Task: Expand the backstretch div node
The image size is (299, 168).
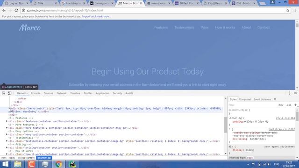Action: click(x=9, y=108)
